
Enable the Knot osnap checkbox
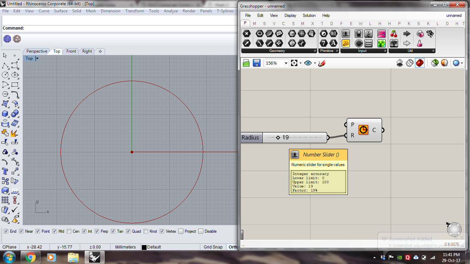tap(146, 231)
